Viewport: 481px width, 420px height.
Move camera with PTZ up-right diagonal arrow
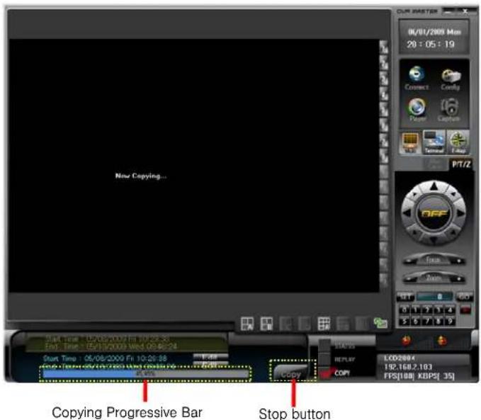[453, 194]
